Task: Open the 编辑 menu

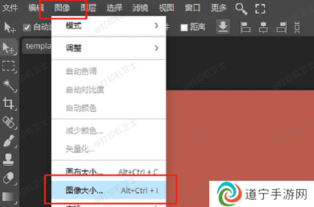Action: coord(36,8)
